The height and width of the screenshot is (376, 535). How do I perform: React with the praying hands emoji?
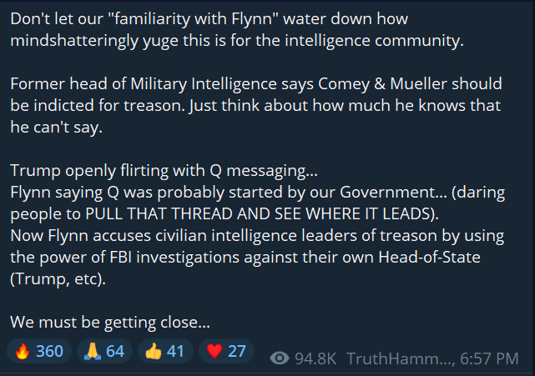[93, 351]
